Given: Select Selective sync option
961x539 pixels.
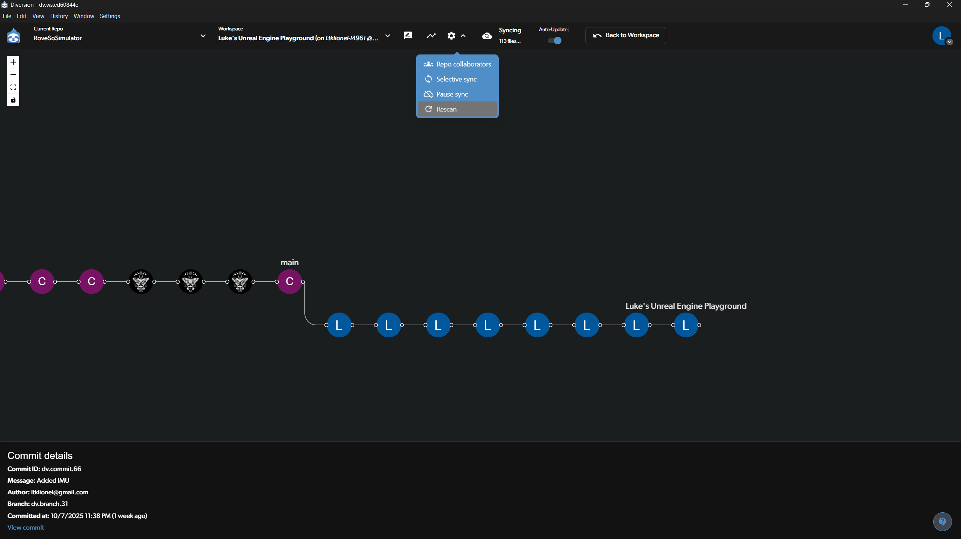Looking at the screenshot, I should pos(457,79).
